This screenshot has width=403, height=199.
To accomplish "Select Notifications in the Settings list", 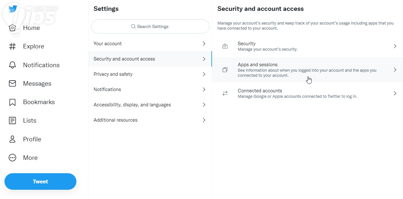I will pyautogui.click(x=107, y=89).
